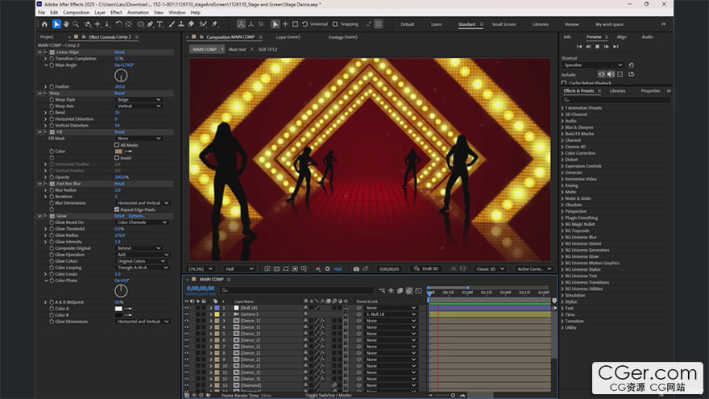
Task: Open the Warp Style Bulge dropdown
Action: [x=139, y=99]
